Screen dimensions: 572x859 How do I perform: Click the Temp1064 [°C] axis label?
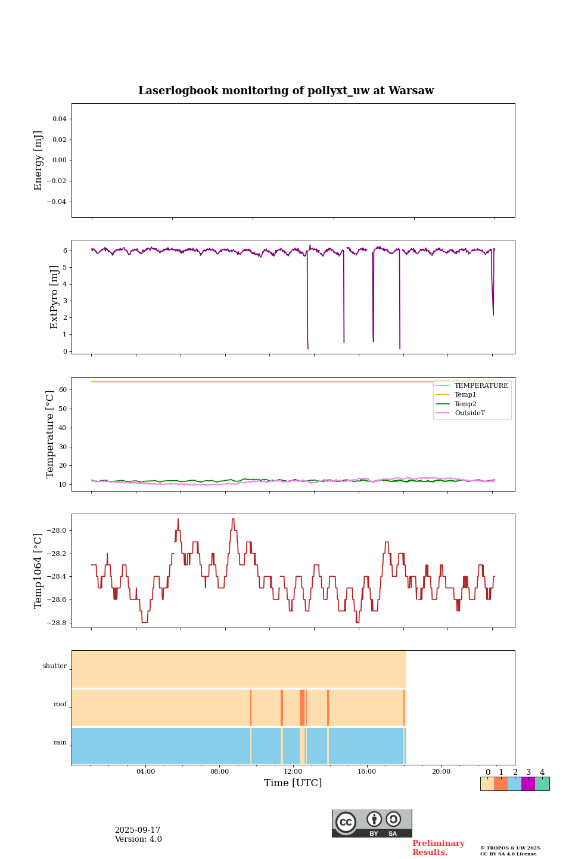click(39, 570)
